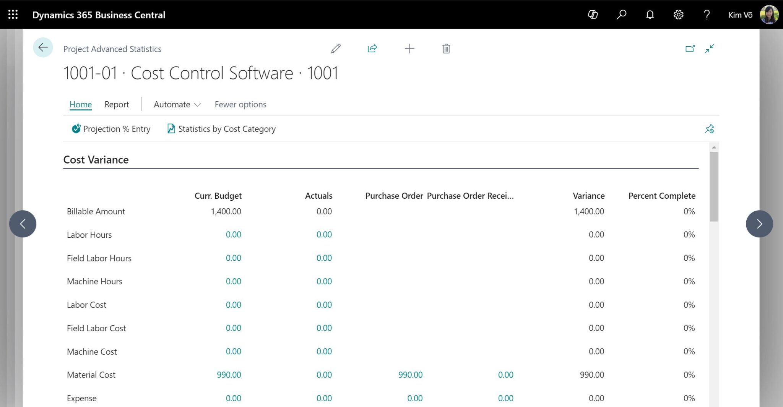Click Billable Amount row label
This screenshot has height=407, width=783.
pos(96,211)
